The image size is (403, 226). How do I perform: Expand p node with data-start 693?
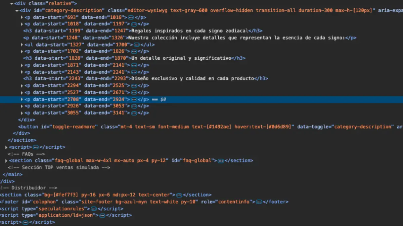pyautogui.click(x=22, y=17)
